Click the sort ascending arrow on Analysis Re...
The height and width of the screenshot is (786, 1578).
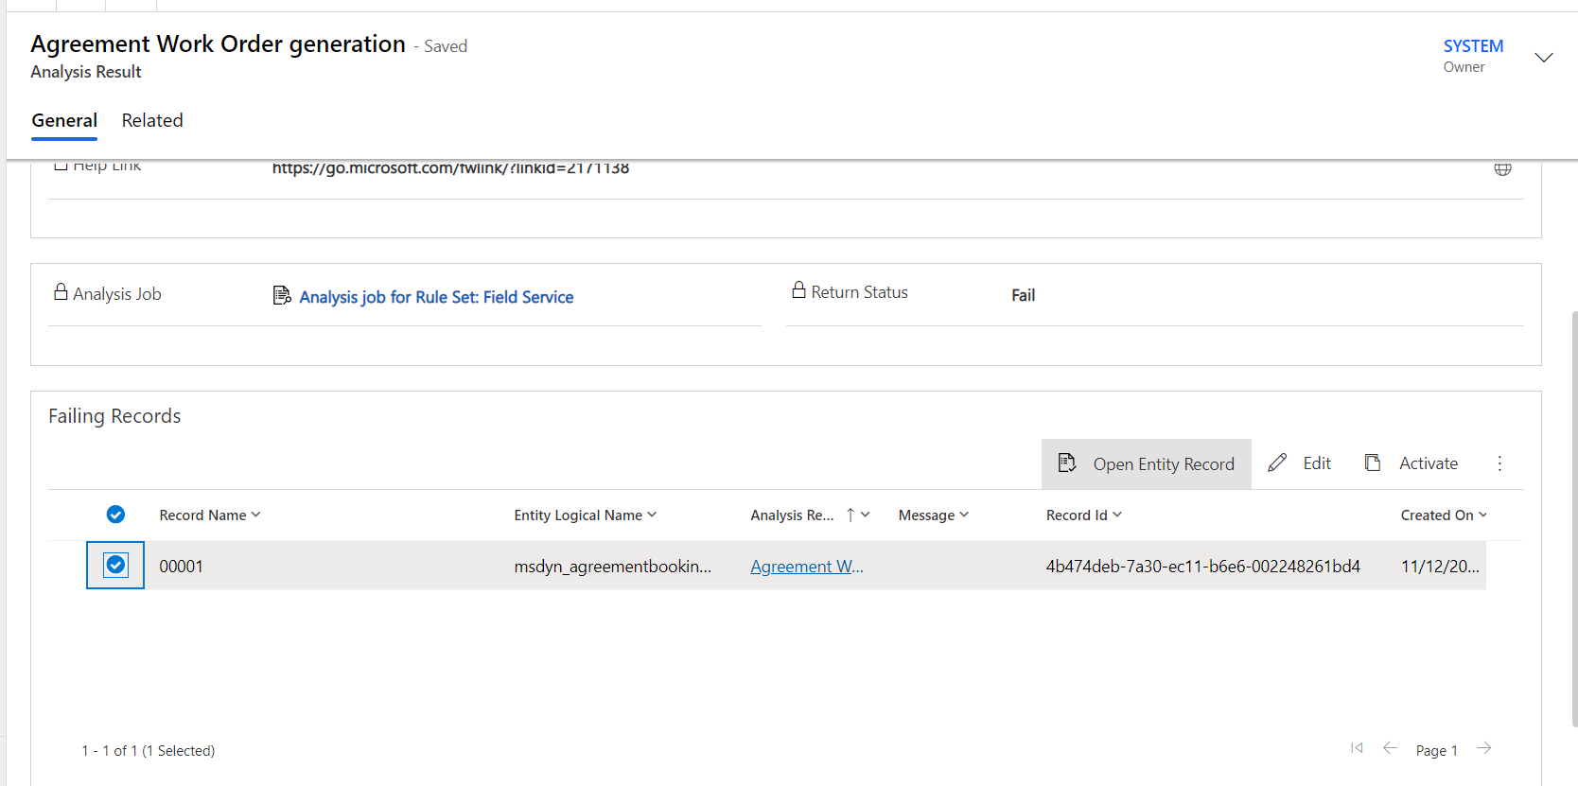pyautogui.click(x=850, y=515)
